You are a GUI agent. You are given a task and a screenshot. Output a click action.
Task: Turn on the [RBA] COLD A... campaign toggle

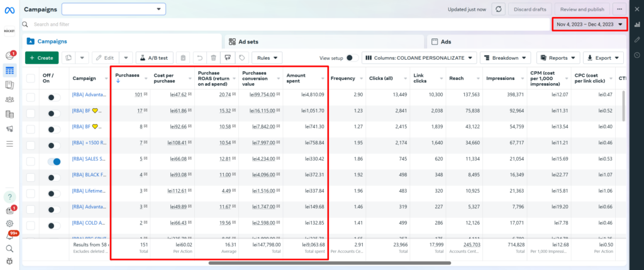point(54,225)
